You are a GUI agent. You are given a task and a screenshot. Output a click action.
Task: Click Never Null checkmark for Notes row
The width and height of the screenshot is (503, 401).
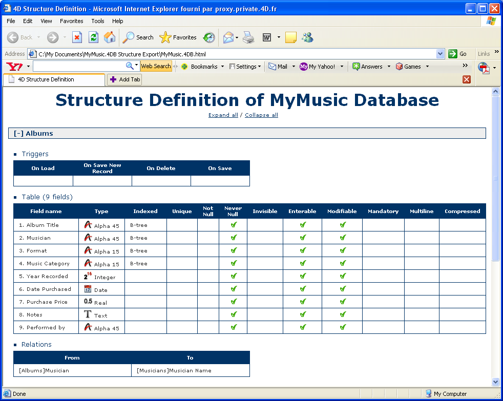coord(234,314)
